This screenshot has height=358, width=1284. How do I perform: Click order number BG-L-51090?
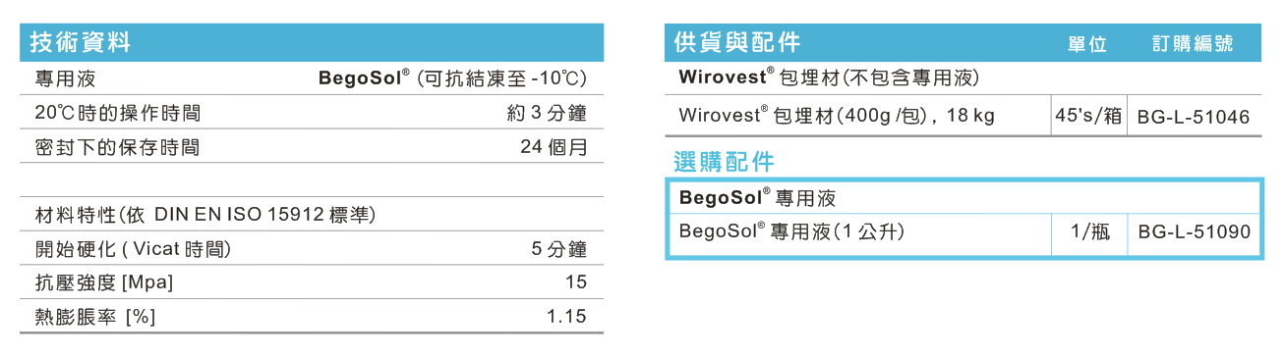click(x=1194, y=233)
